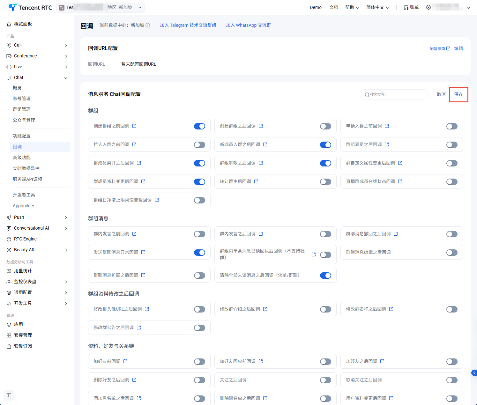Open doc link for 群成员资料变更后回调

coord(143,181)
